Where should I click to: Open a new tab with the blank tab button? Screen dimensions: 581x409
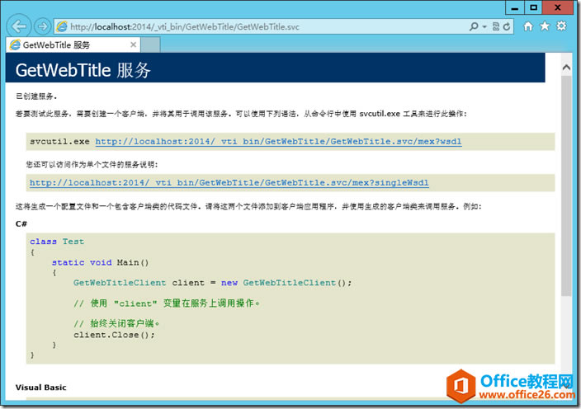(x=151, y=45)
